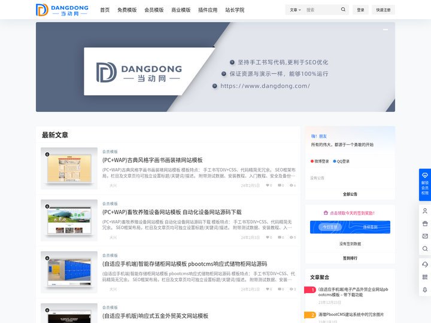The height and width of the screenshot is (323, 431).
Task: Open the 会员模版 menu
Action: 154,10
